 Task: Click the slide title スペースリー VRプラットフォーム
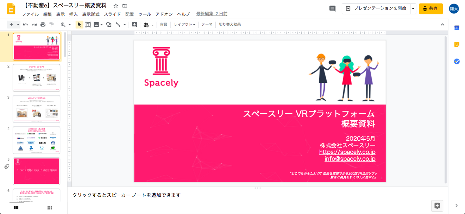click(x=309, y=114)
